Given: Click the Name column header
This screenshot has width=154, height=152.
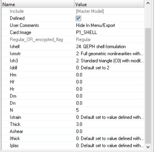Looking at the screenshot, I should (38, 4).
